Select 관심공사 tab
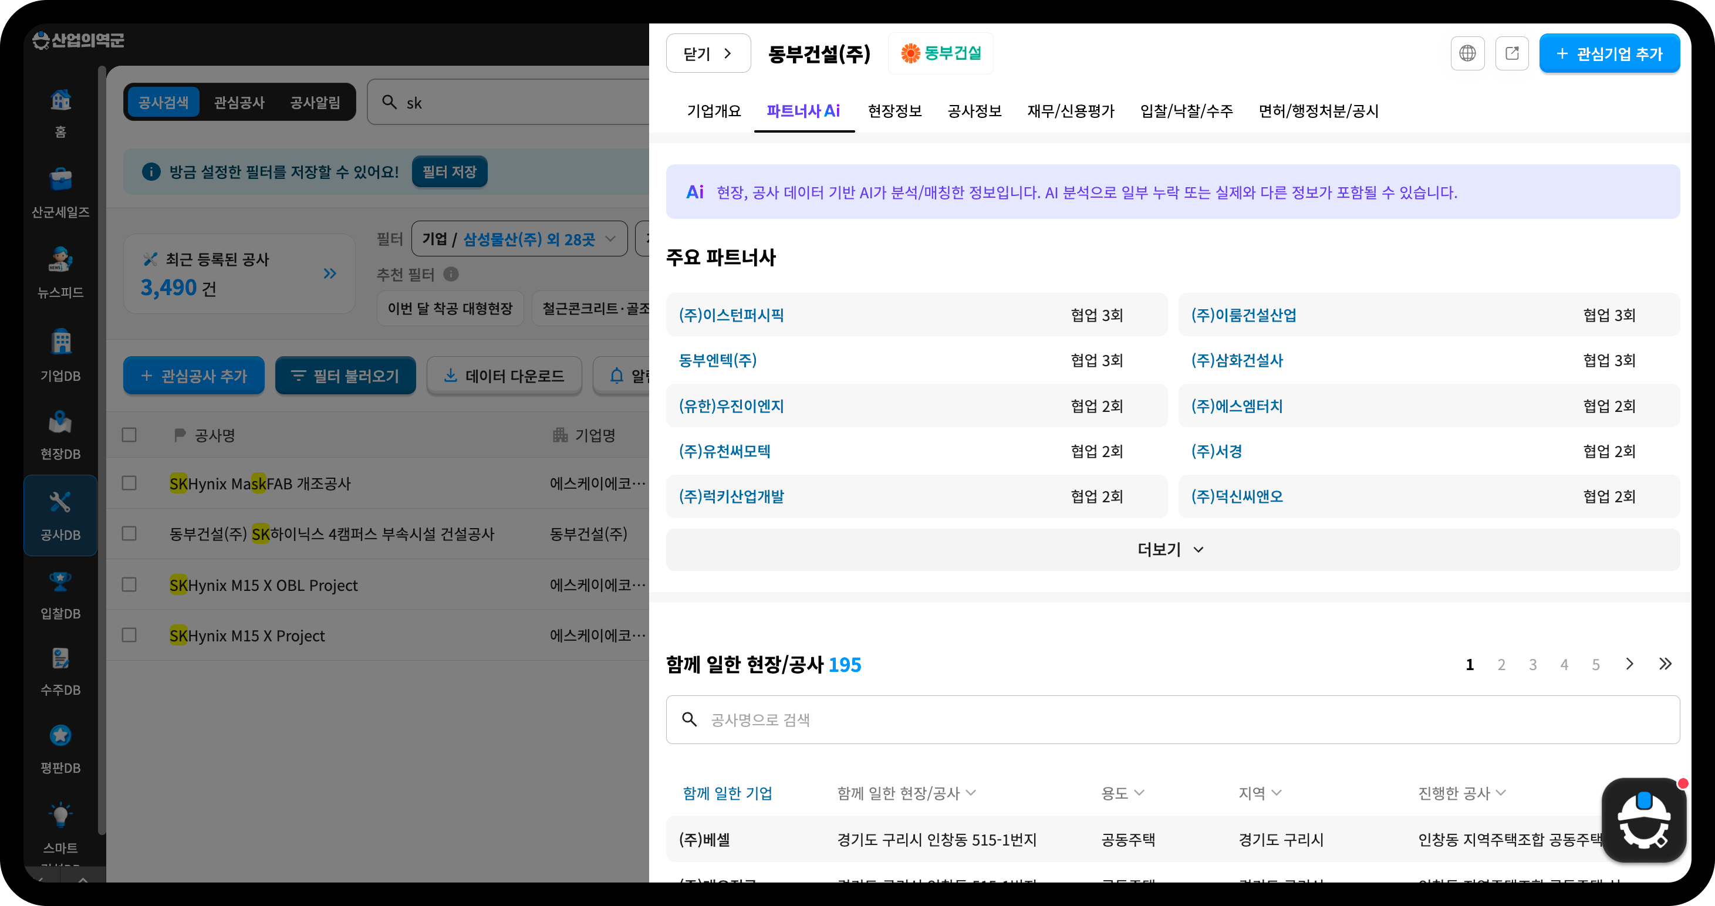 239,103
